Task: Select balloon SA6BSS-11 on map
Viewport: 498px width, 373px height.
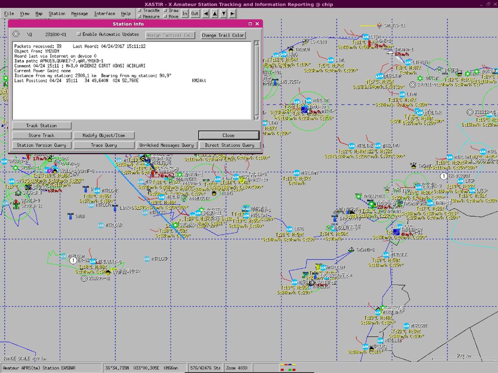Action: click(379, 25)
